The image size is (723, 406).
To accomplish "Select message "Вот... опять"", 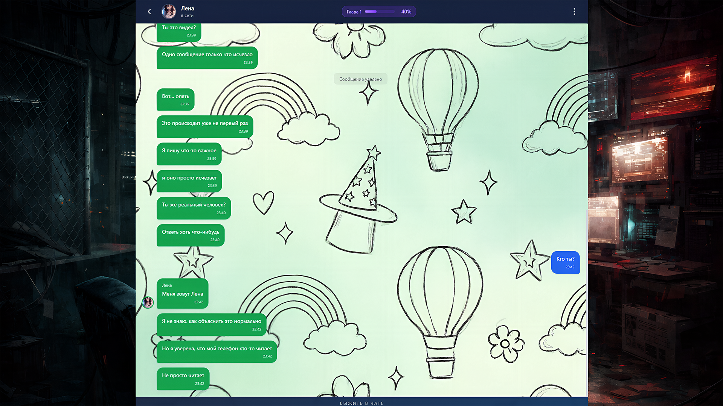I will point(175,100).
